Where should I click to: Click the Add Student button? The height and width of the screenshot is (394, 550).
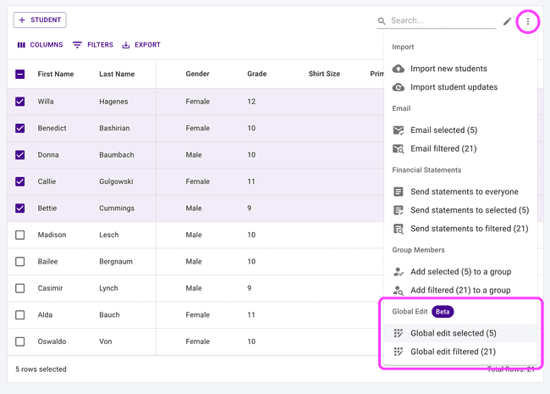[x=40, y=19]
